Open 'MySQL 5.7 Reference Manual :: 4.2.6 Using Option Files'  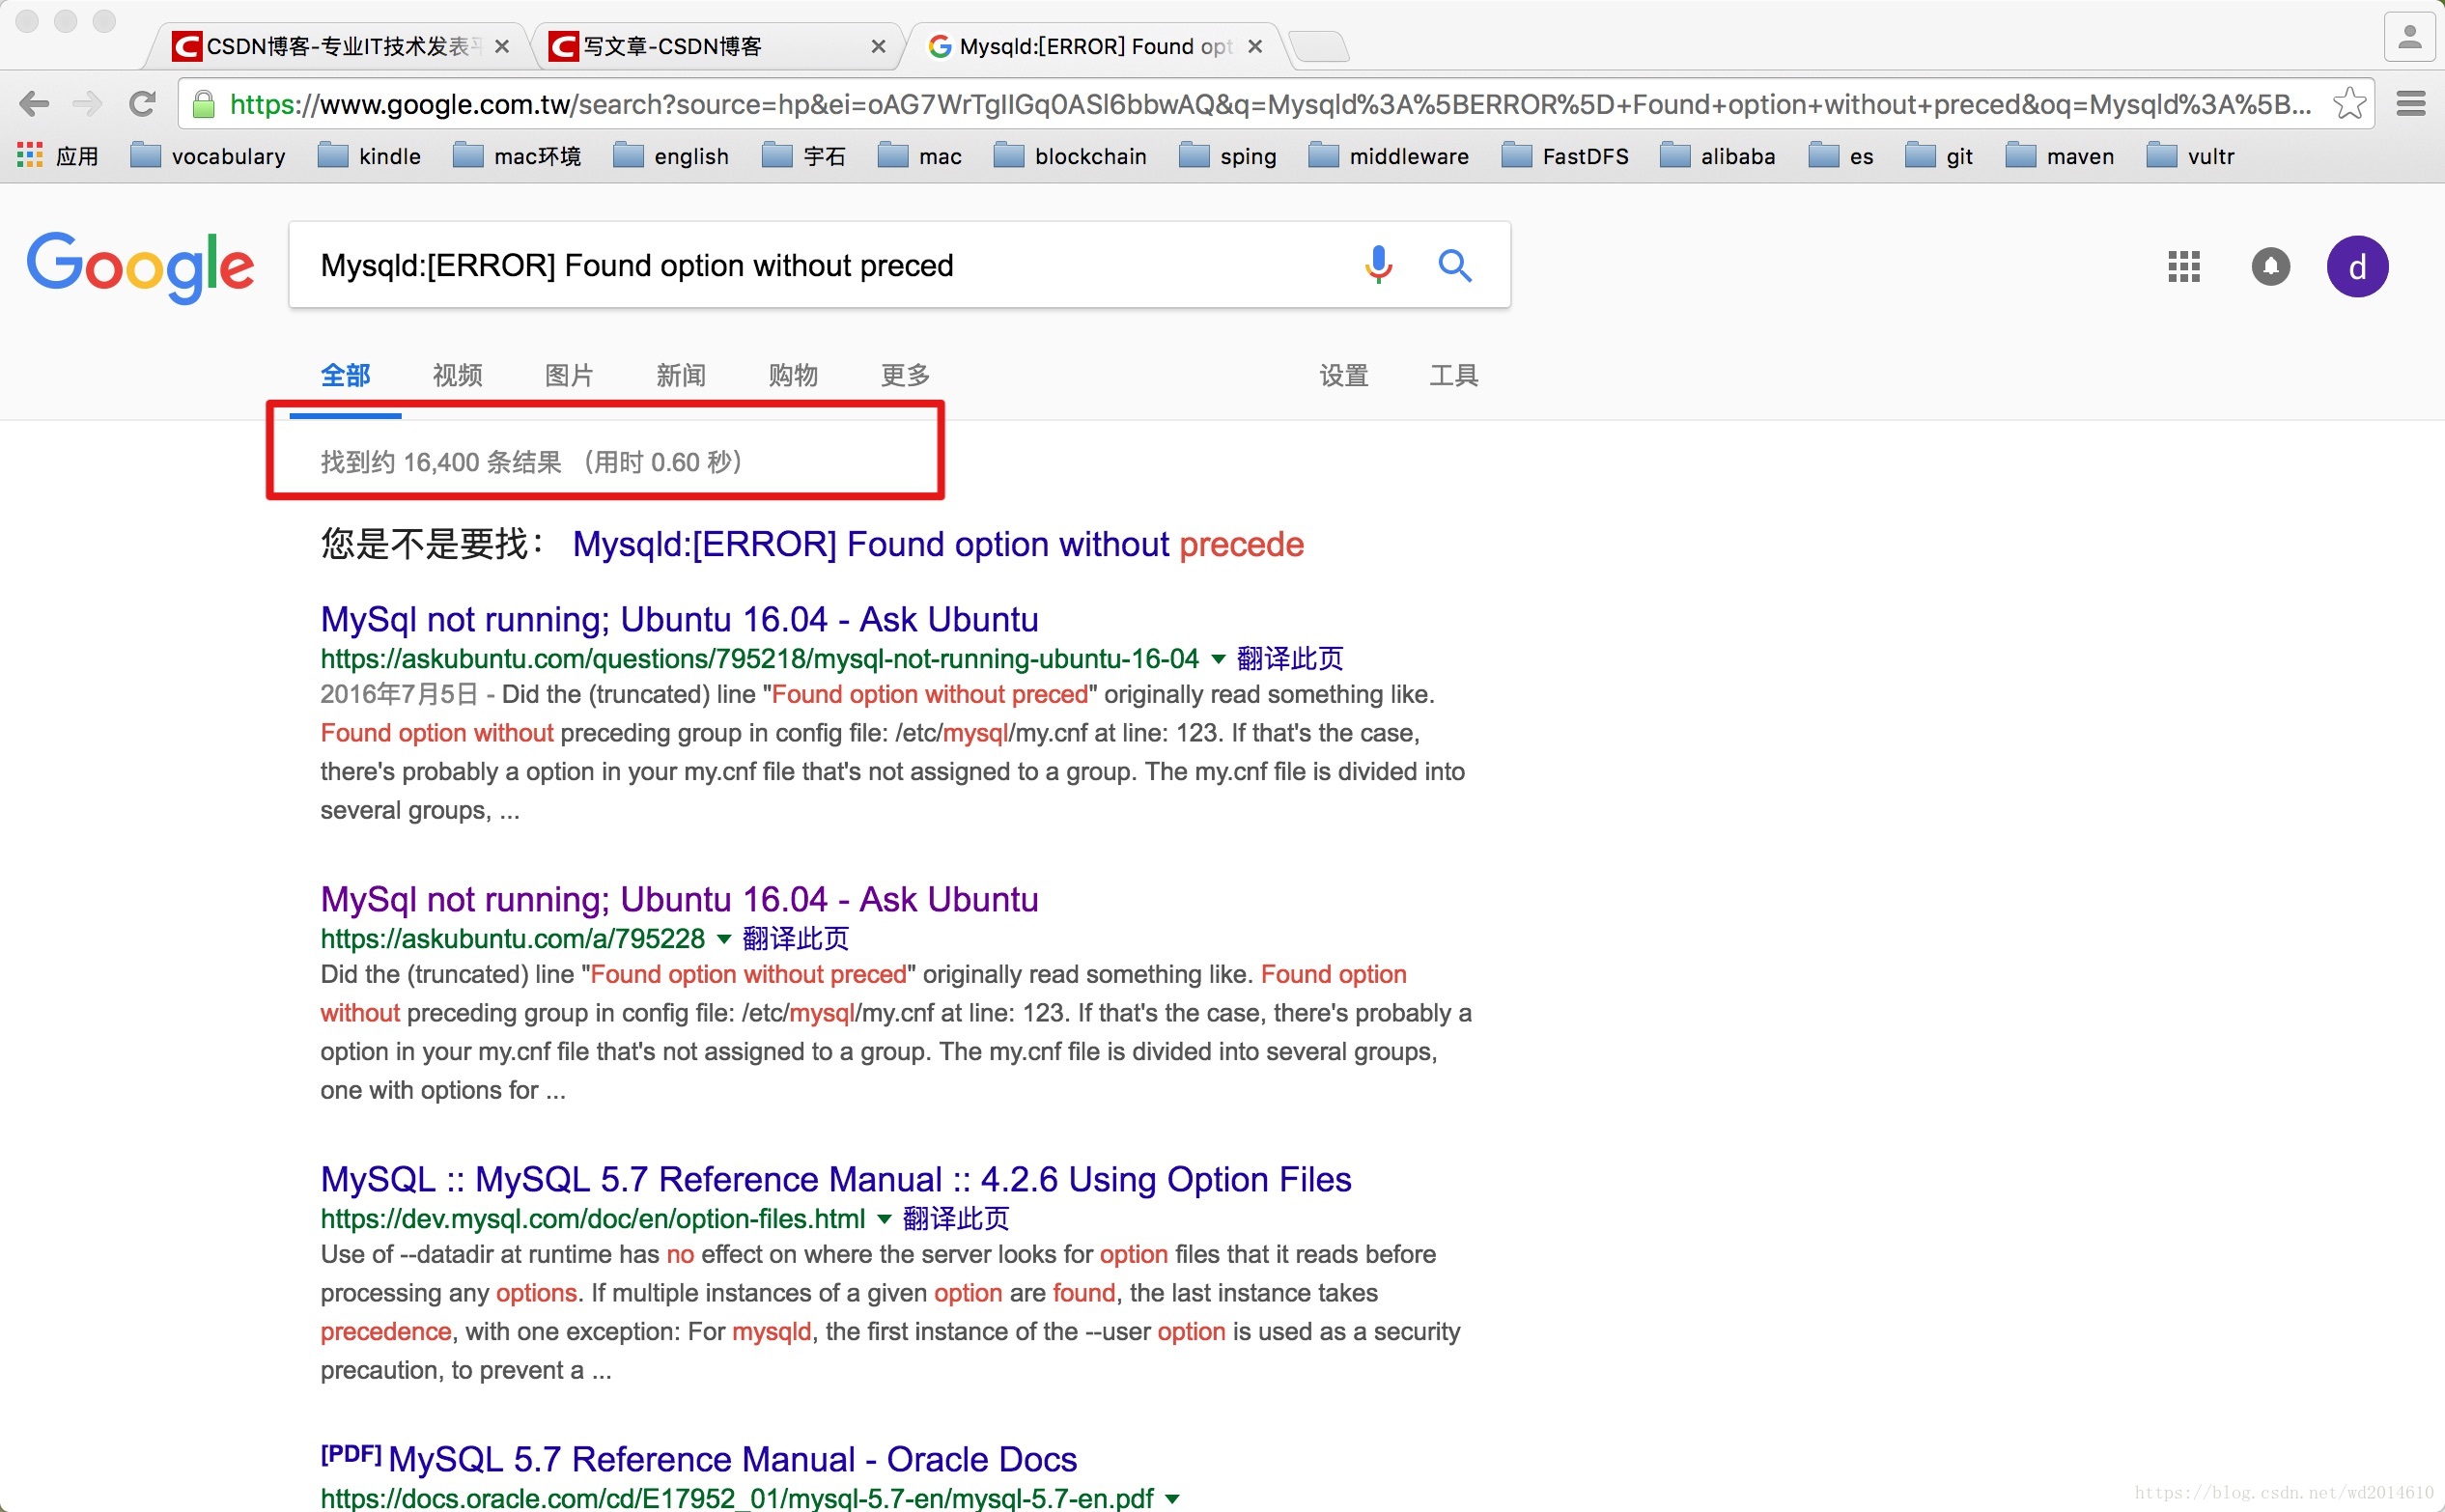pyautogui.click(x=836, y=1180)
